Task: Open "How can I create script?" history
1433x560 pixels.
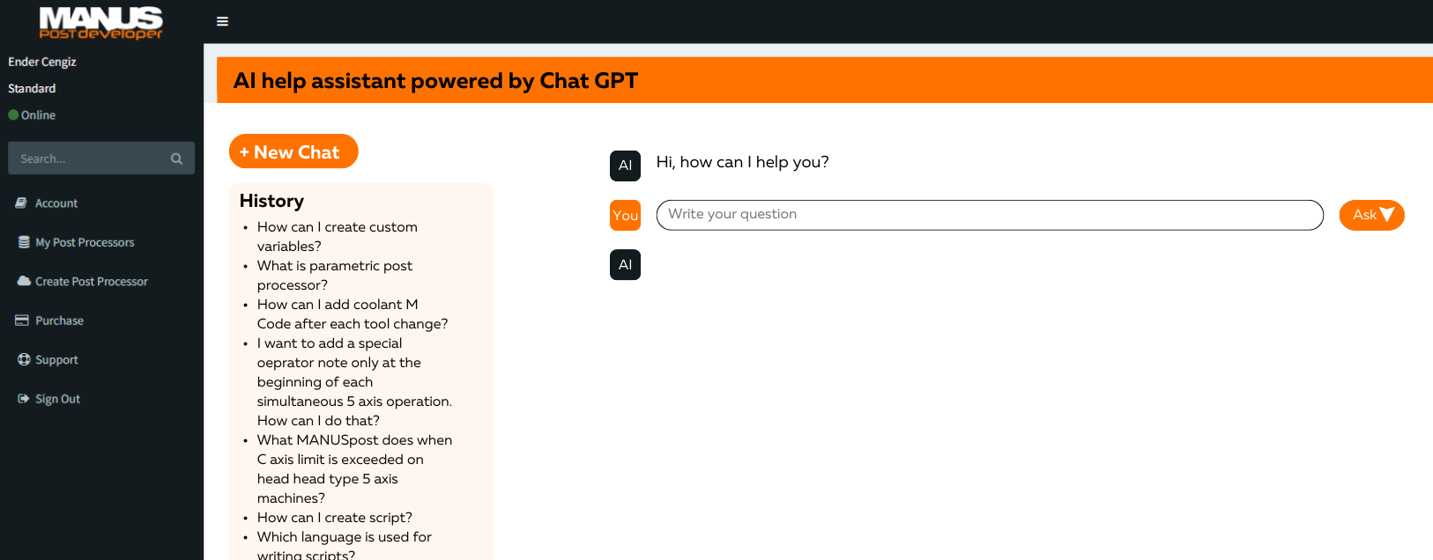Action: (334, 518)
